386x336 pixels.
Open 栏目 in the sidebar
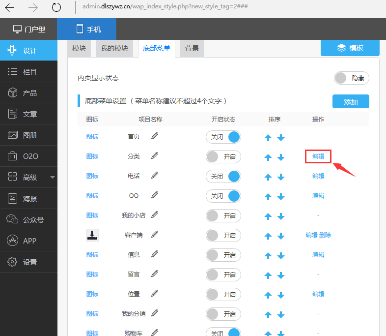click(28, 71)
